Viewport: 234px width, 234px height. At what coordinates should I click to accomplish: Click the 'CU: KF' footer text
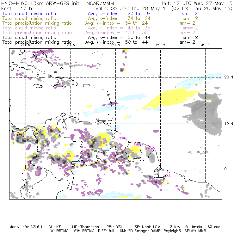coord(55,227)
